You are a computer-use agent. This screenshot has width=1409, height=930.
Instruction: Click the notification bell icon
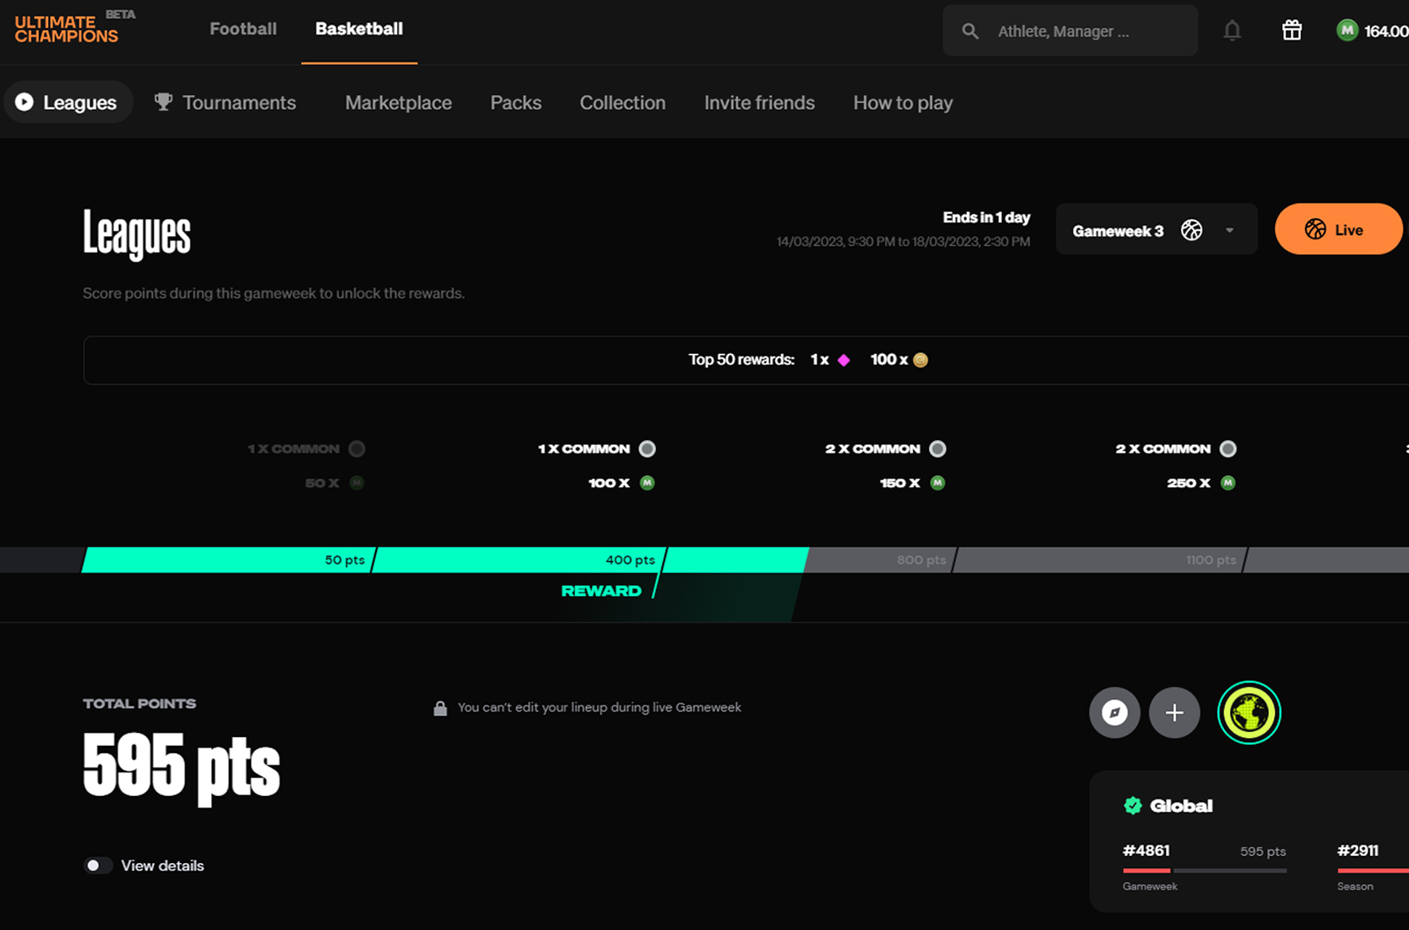[x=1232, y=31]
